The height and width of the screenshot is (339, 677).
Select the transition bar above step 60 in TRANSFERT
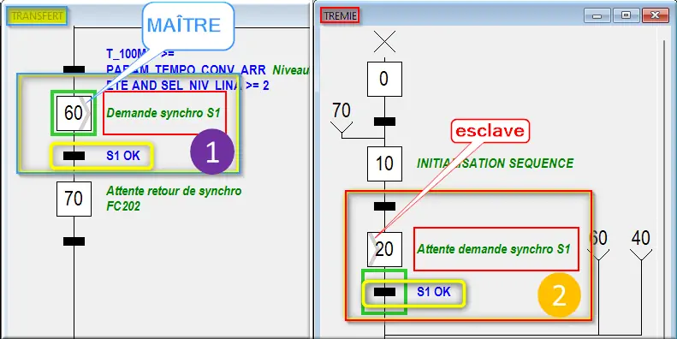(74, 69)
